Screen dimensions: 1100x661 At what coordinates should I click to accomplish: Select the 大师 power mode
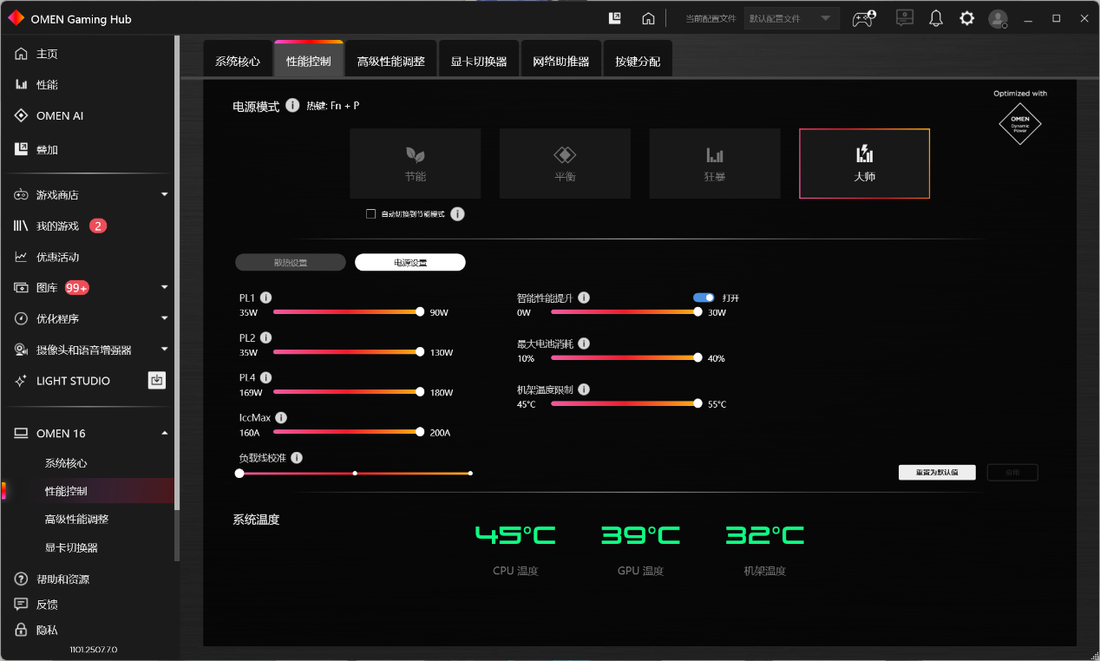(x=864, y=163)
